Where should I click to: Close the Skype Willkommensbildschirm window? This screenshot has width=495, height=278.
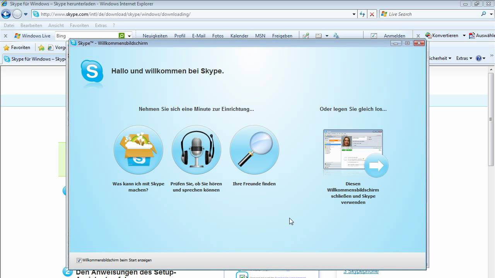pos(419,43)
